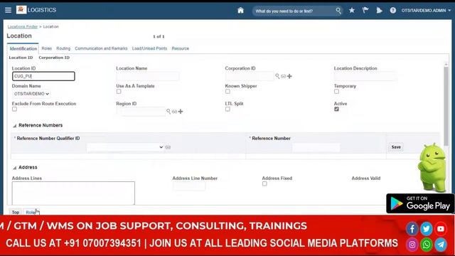Click the Region ID input field

141,112
